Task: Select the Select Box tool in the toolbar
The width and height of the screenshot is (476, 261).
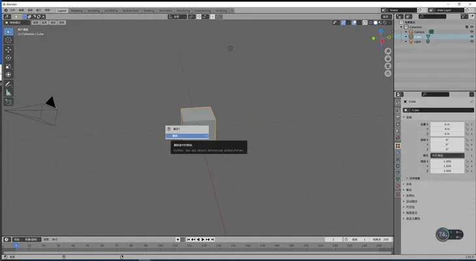Action: (x=8, y=31)
